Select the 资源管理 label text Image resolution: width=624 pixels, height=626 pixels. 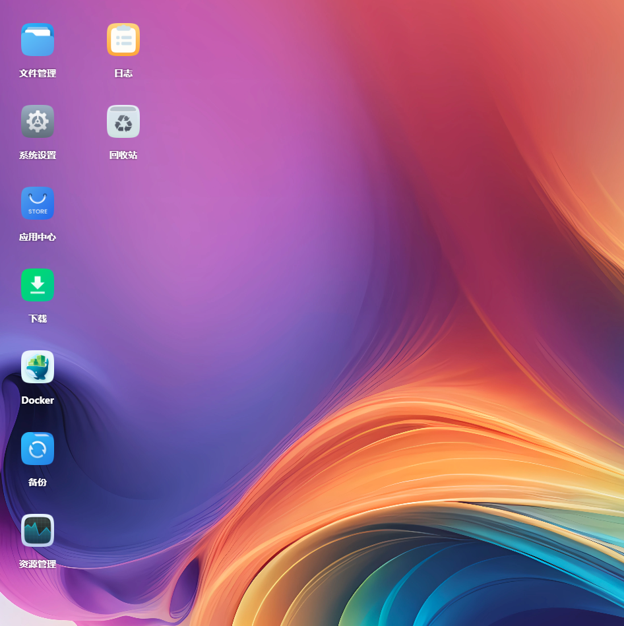tap(38, 564)
